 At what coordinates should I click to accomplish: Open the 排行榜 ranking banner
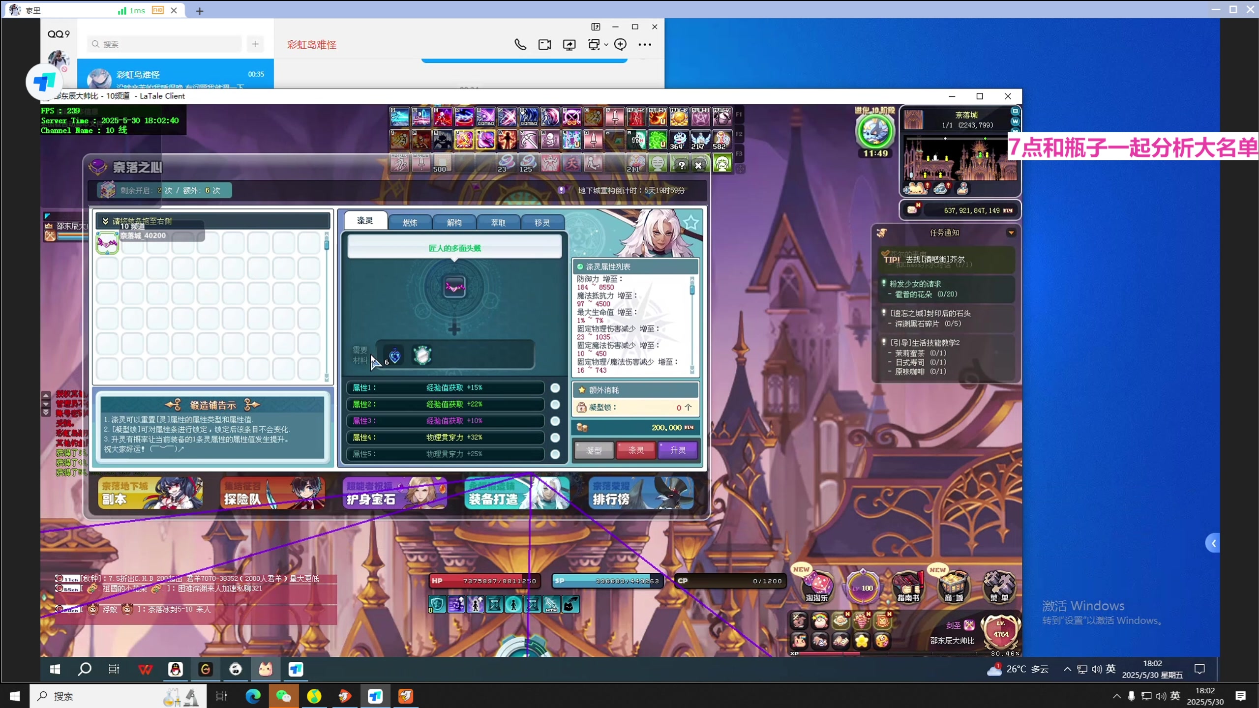[641, 493]
